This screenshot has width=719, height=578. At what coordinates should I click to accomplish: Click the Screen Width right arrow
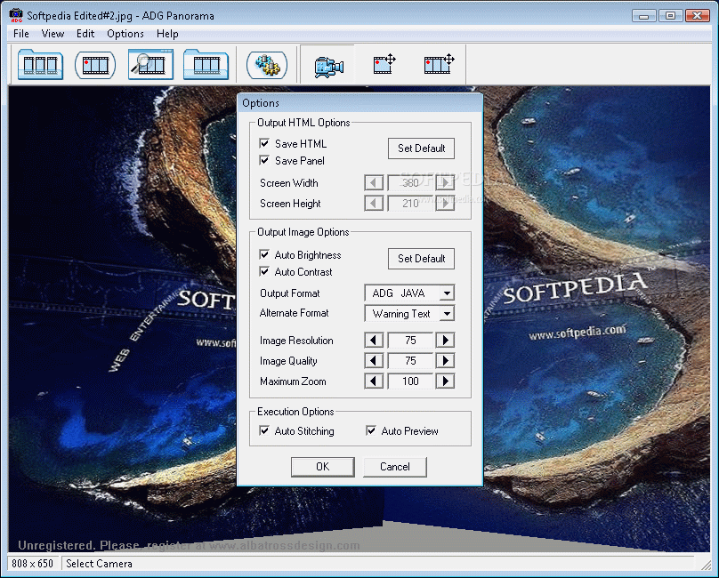[445, 183]
